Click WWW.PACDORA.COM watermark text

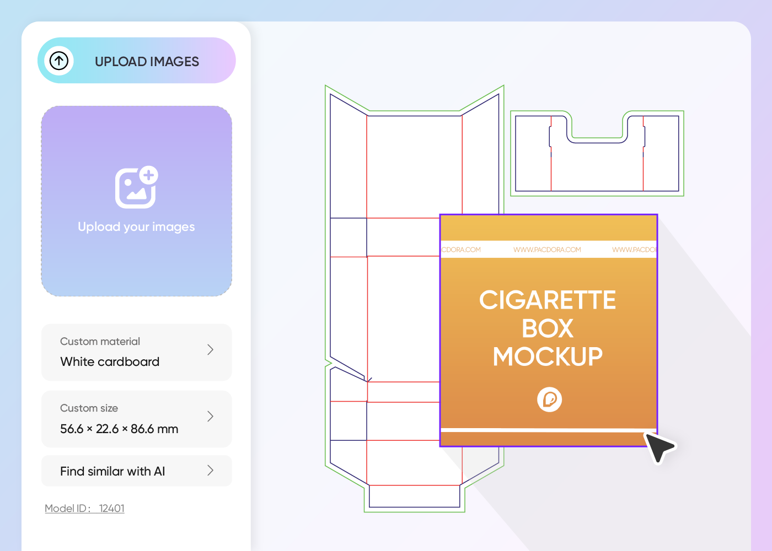click(x=548, y=249)
